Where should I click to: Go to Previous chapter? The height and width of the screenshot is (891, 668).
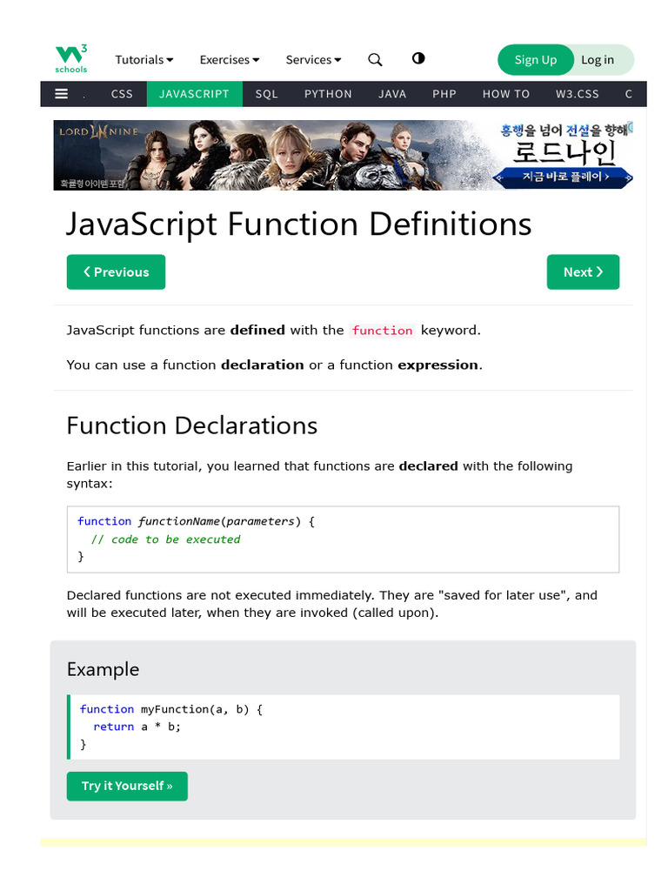116,271
